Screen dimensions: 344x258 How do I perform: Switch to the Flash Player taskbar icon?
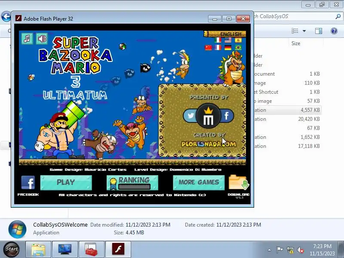pos(118,249)
